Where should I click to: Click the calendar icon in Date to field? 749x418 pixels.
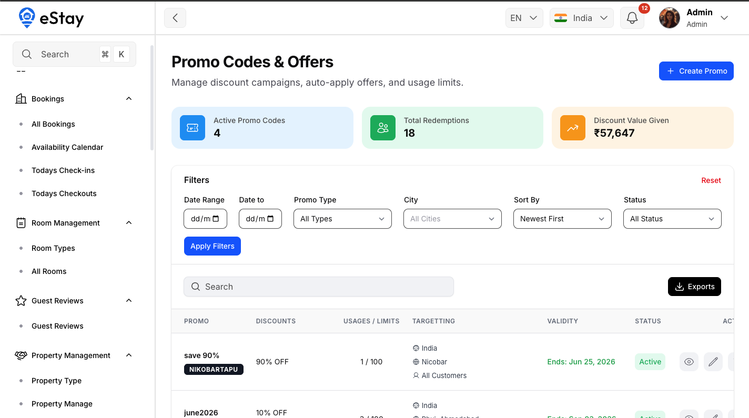270,219
